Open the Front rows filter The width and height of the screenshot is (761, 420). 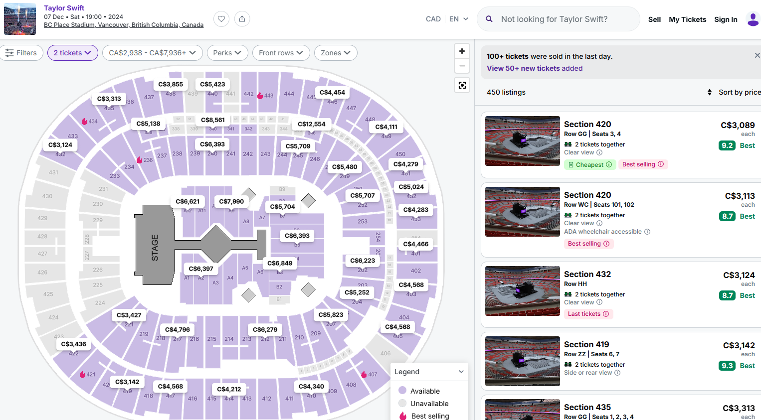tap(281, 53)
